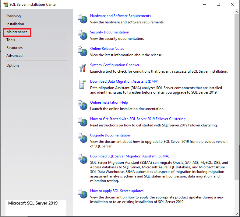Click the Download Data Migration Assistant server icon

(83, 84)
